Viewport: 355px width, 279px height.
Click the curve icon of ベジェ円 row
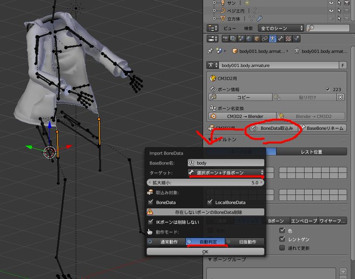tap(223, 10)
